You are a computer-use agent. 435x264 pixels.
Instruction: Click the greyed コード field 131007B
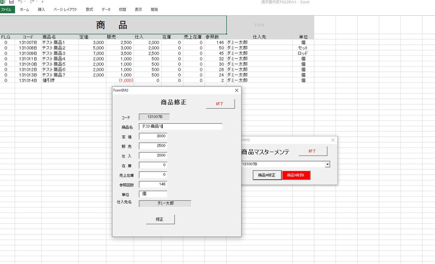(154, 117)
